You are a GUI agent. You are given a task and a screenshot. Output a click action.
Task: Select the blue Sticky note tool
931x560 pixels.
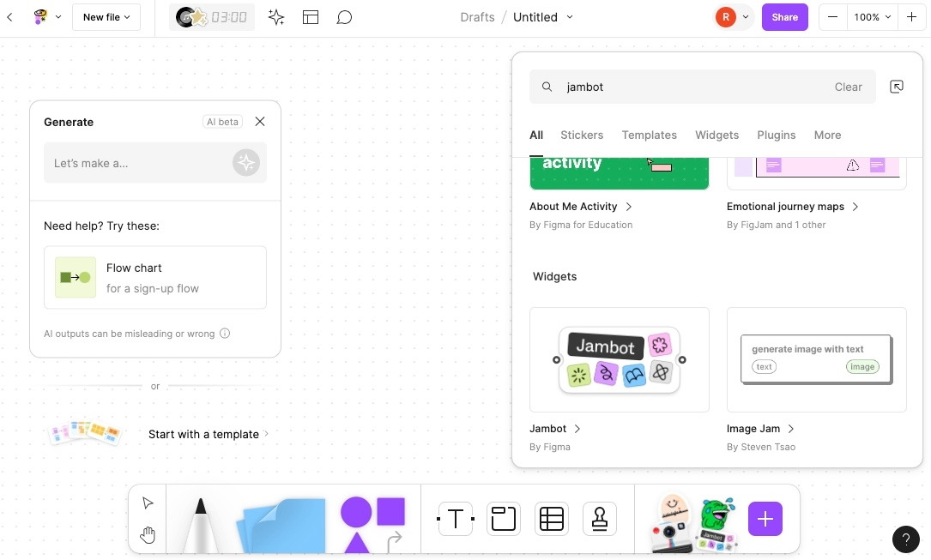281,526
